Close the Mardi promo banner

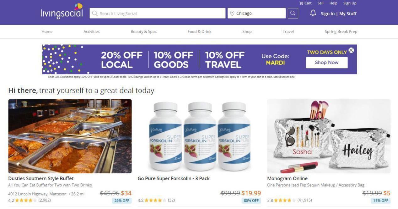click(351, 50)
